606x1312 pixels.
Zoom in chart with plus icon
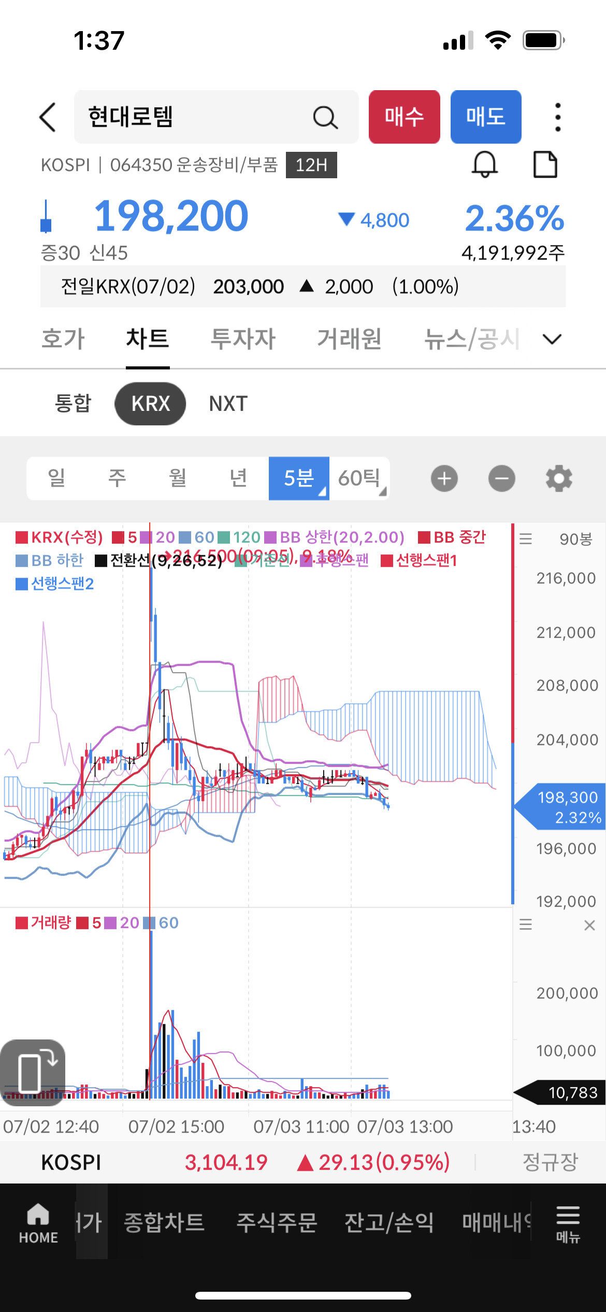(444, 478)
